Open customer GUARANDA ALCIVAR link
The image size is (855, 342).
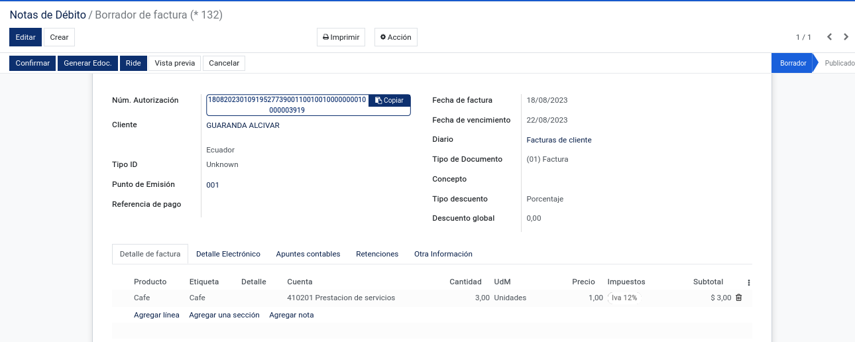pyautogui.click(x=243, y=125)
